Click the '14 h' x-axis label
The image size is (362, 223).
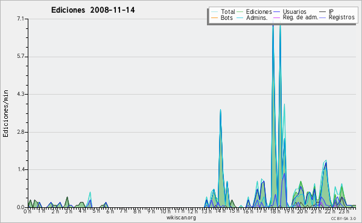220,212
